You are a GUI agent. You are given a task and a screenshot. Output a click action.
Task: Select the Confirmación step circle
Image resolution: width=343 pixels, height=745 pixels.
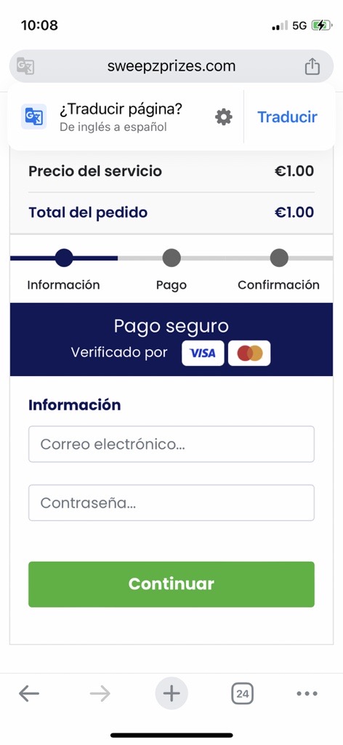coord(279,258)
